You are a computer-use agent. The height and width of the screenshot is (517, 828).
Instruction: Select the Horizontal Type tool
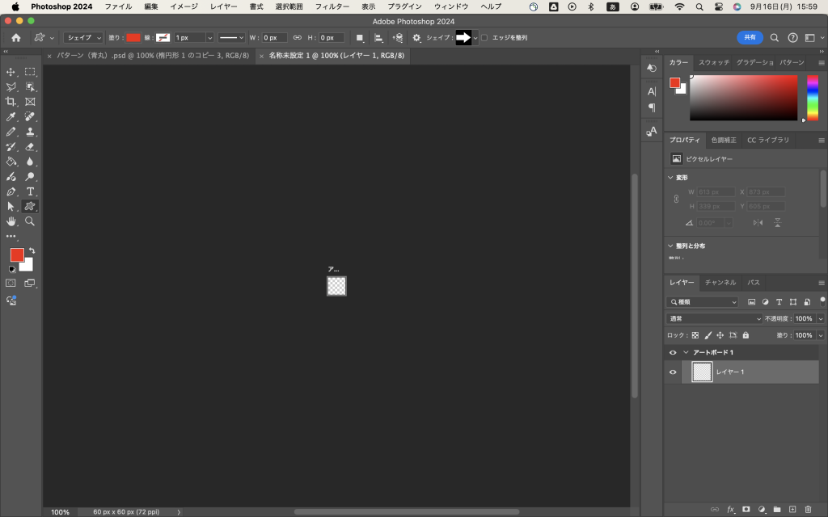coord(30,191)
